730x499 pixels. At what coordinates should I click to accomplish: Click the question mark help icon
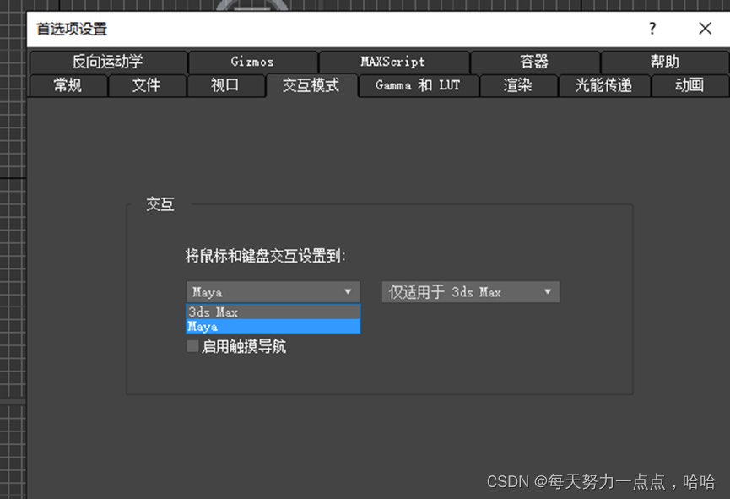coord(652,29)
